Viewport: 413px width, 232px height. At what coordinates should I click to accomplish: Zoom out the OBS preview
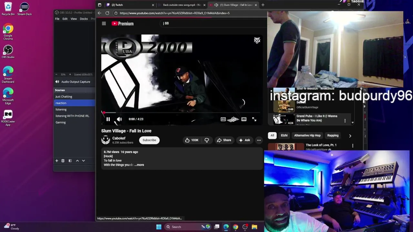pos(56,74)
